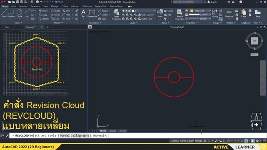
Task: Click the TOP face of the ViewCube
Action: [x=254, y=41]
